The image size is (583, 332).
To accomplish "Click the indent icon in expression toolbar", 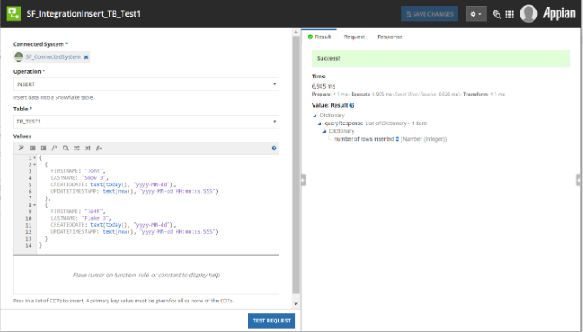I will click(x=32, y=148).
